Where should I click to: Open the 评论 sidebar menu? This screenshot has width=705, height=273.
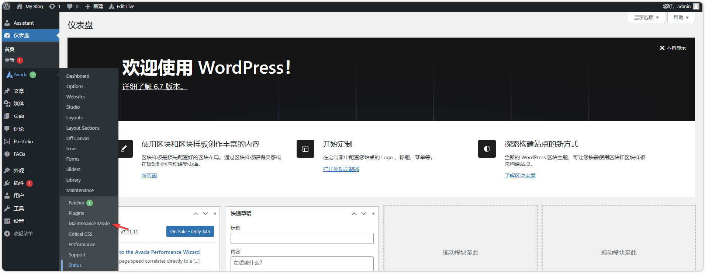[31, 129]
